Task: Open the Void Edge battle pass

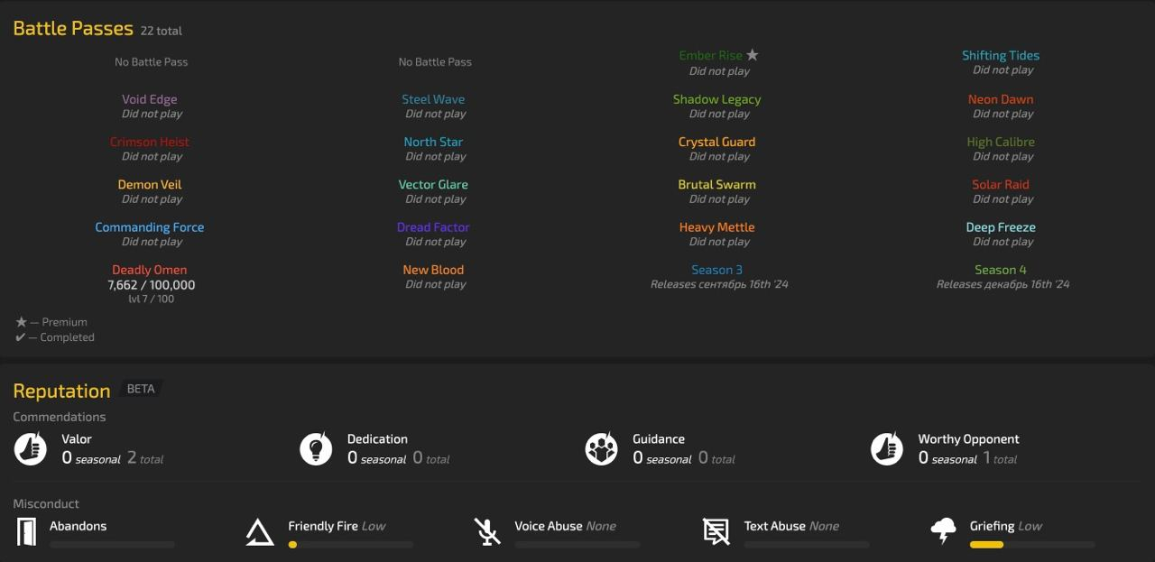Action: coord(150,99)
